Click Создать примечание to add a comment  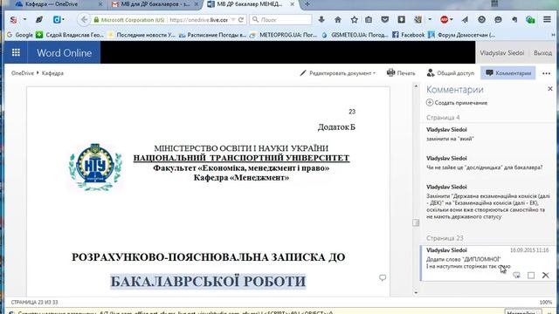[457, 103]
